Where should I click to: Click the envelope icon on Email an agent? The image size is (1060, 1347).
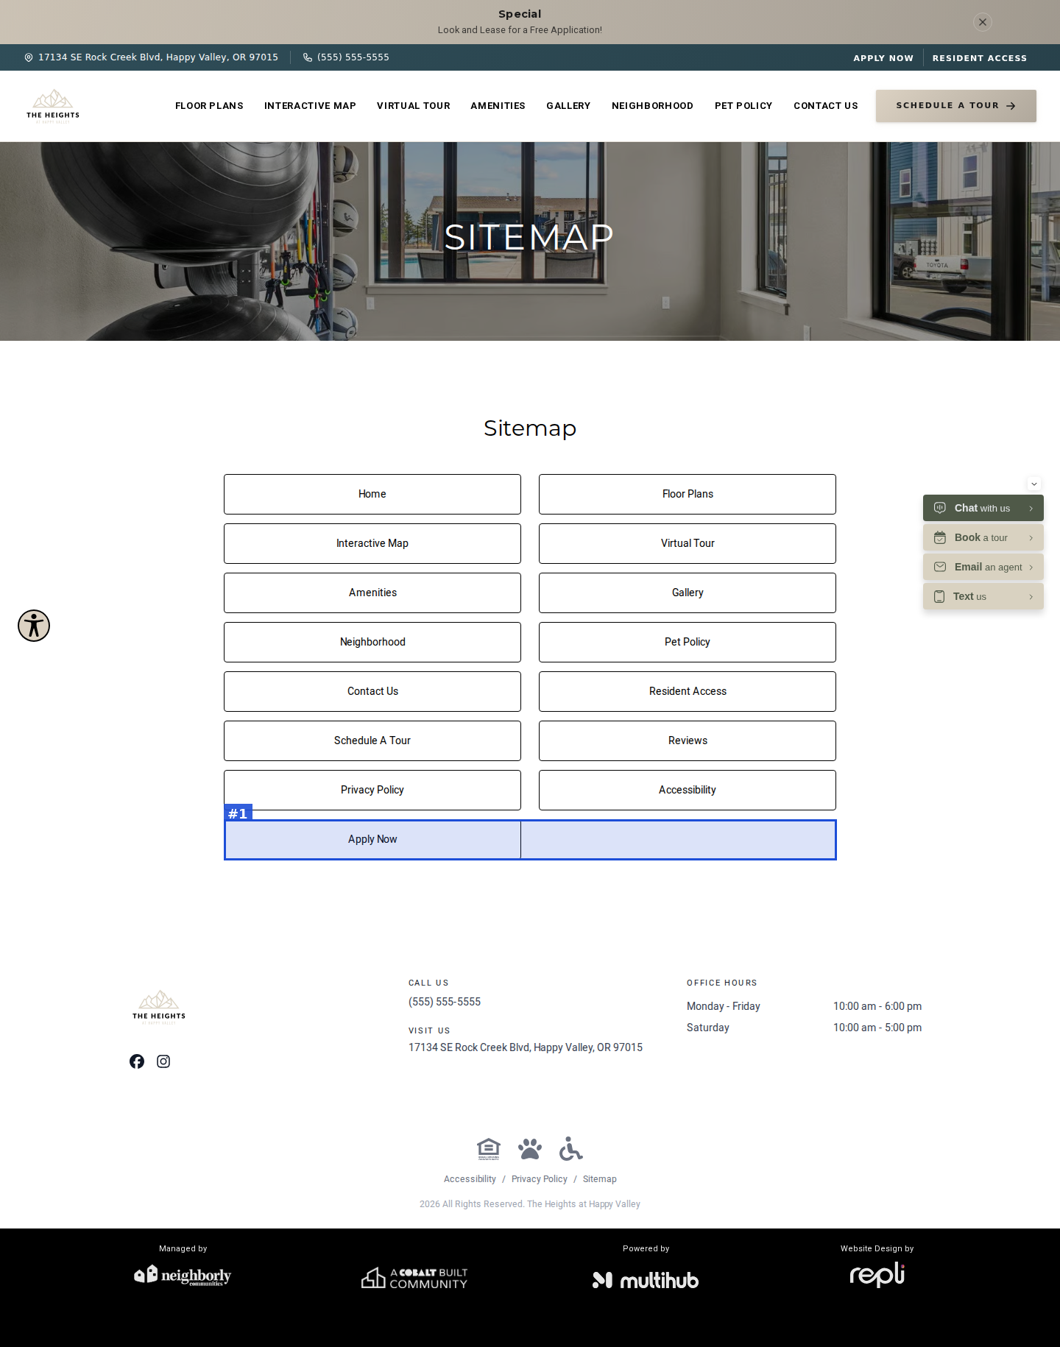tap(940, 567)
